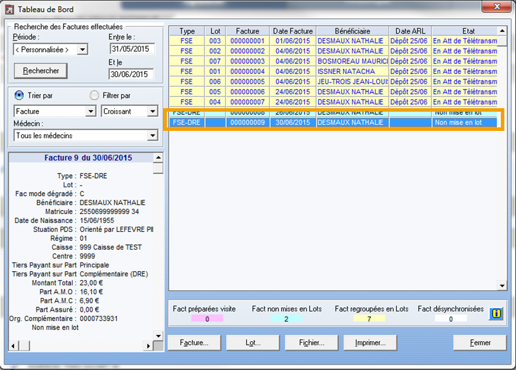Click the Date Facture column header
The image size is (516, 370).
click(x=293, y=31)
